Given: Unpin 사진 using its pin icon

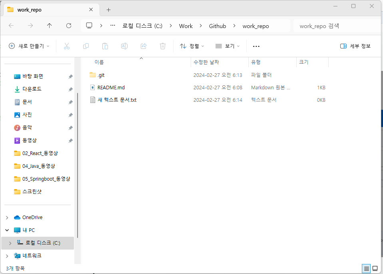Looking at the screenshot, I should 70,115.
